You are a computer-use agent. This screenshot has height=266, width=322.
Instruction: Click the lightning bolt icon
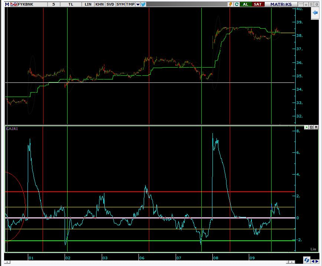(231, 4)
